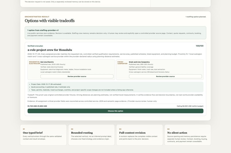The width and height of the screenshot is (231, 153).
Task: Click the 'Quote accounting: 2 published-rate' bullet
Action: point(51,87)
